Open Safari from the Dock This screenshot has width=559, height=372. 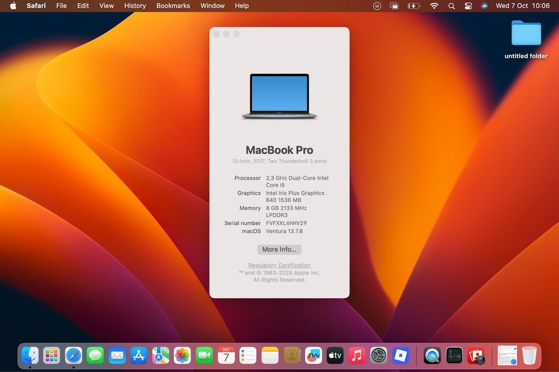(73, 355)
